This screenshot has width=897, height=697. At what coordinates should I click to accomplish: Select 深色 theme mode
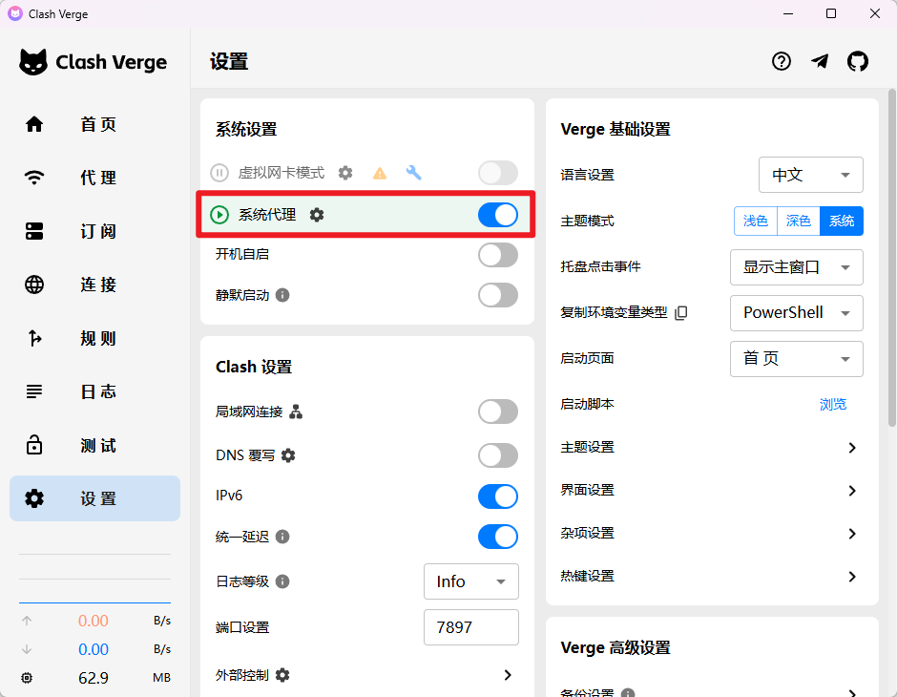click(x=799, y=221)
